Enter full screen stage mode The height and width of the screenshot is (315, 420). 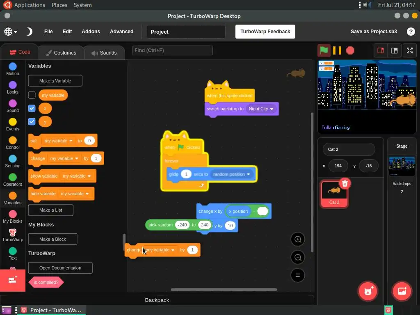pyautogui.click(x=410, y=50)
